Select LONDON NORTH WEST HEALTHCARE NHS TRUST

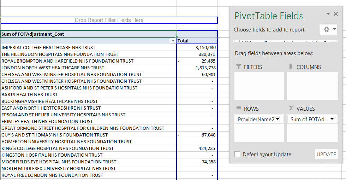tap(89, 68)
